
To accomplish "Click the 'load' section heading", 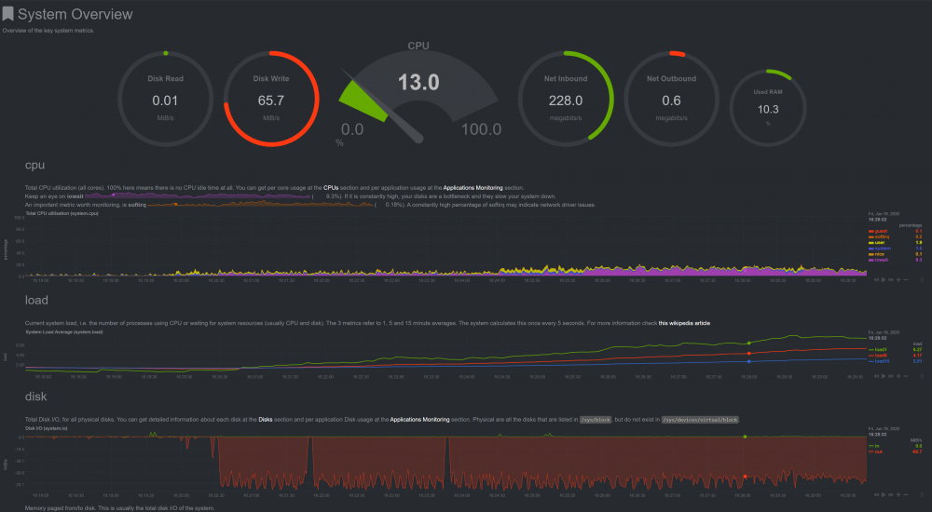I will click(36, 301).
